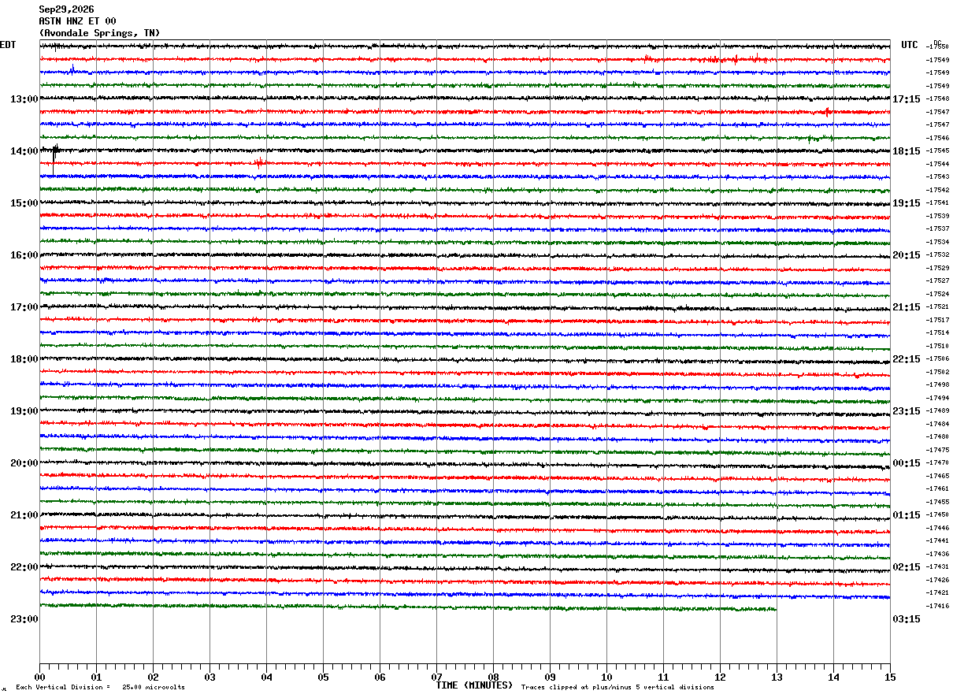The width and height of the screenshot is (953, 698).
Task: Click minute 15 on the time axis
Action: point(890,678)
